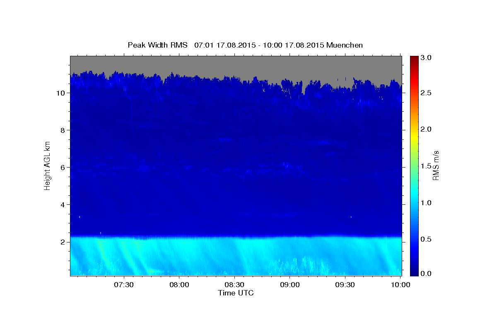
Task: Click the height tick label 10
Action: pos(62,93)
